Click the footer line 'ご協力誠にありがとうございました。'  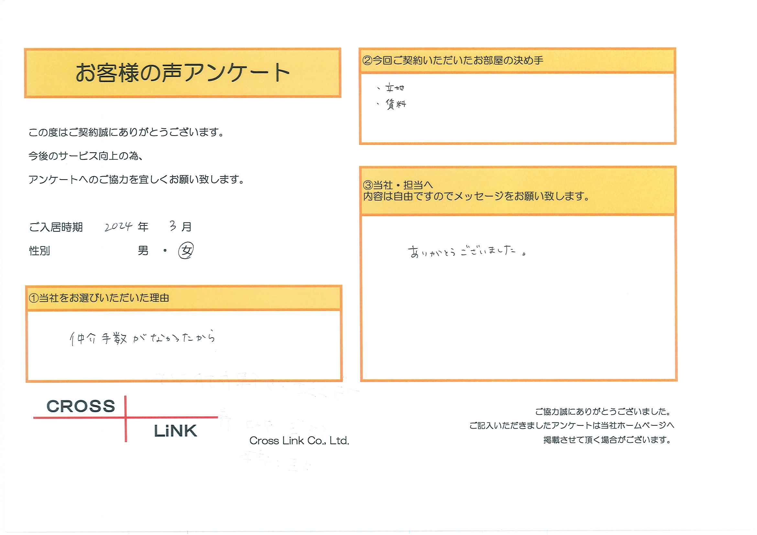coord(604,411)
